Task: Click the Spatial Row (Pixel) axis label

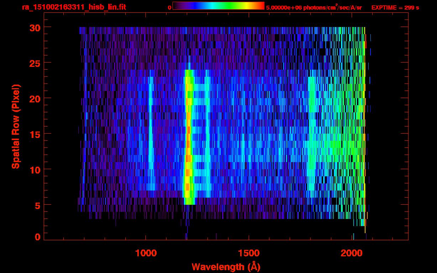Action: [16, 126]
